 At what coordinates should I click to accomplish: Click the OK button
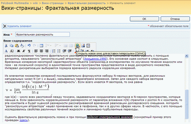pos(144,19)
